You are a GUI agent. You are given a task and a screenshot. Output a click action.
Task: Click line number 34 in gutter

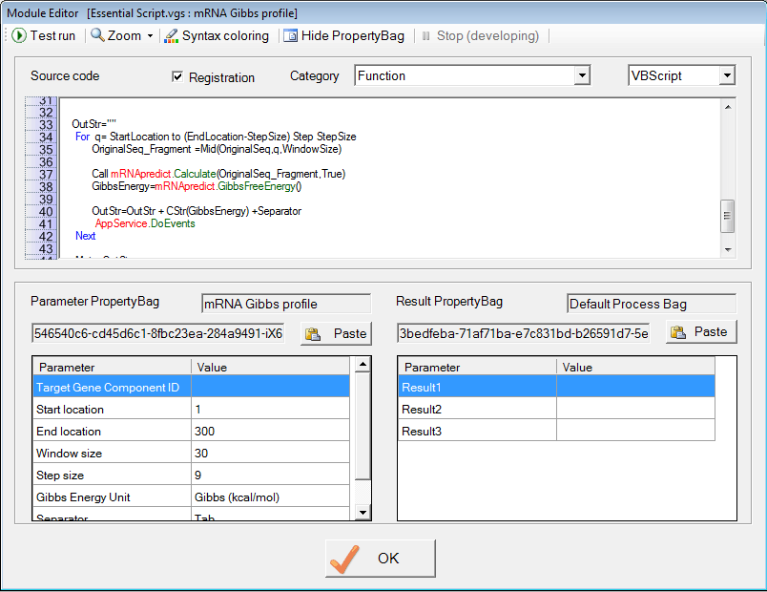pyautogui.click(x=46, y=137)
